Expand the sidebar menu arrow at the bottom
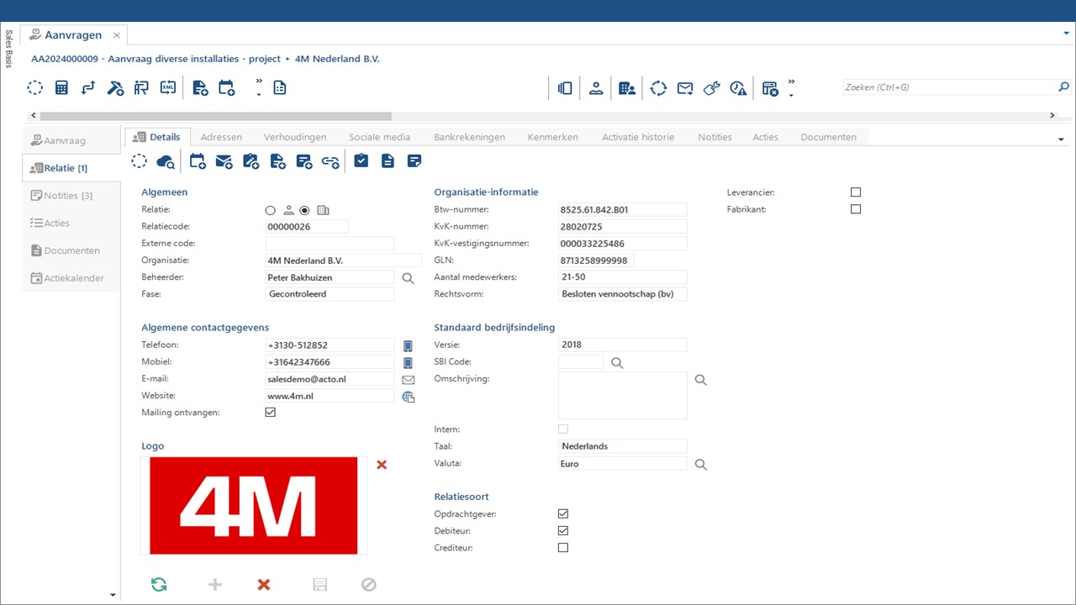The height and width of the screenshot is (605, 1076). [x=113, y=595]
